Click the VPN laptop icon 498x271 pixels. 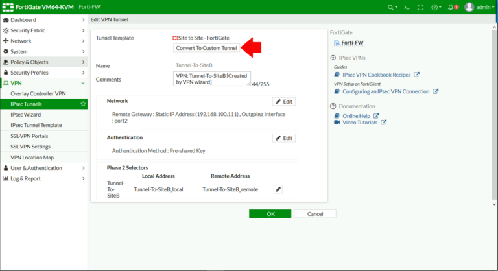[x=6, y=83]
